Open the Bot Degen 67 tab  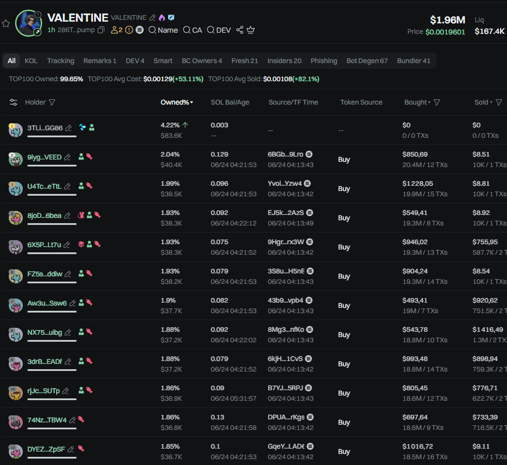[367, 61]
